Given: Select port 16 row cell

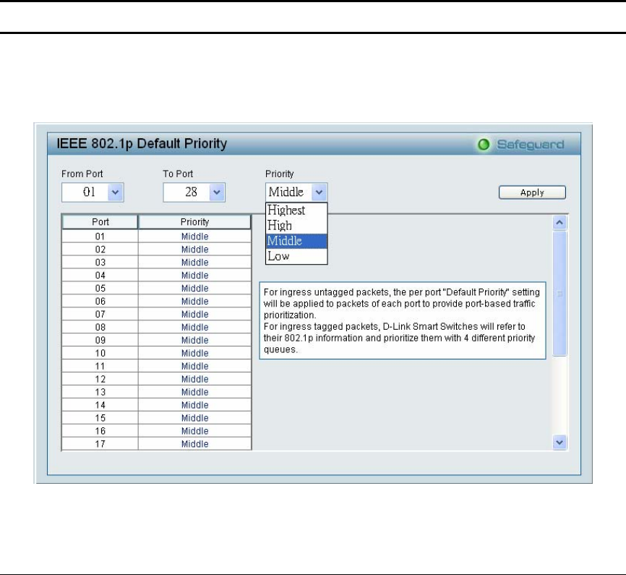Looking at the screenshot, I should pos(100,431).
